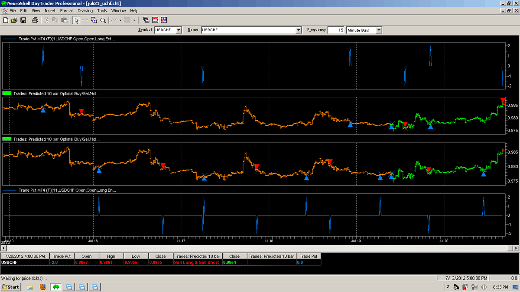The image size is (520, 292).
Task: Click the Trade Put MT4 (F)(11,USDCHF label
Action: pos(67,190)
